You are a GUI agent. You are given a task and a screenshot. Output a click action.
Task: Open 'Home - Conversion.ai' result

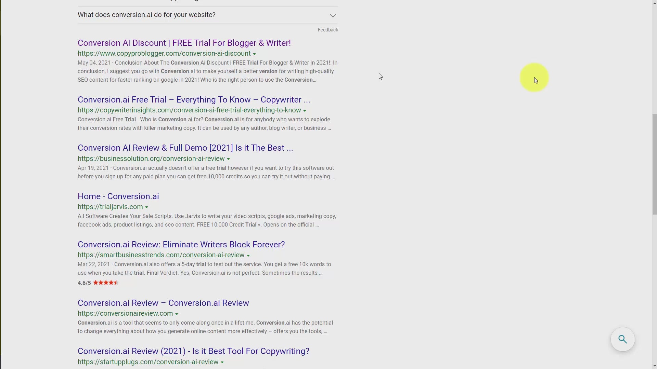(x=118, y=196)
